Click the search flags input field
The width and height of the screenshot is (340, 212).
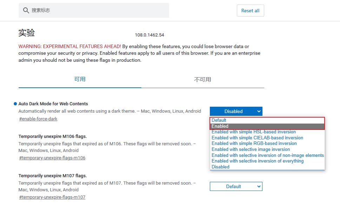pyautogui.click(x=98, y=11)
